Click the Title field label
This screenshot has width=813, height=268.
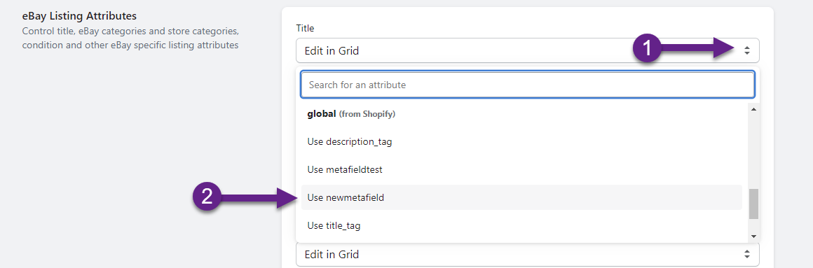coord(305,28)
